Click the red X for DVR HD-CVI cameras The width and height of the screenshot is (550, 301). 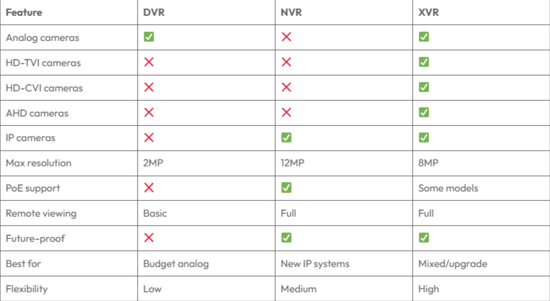tap(149, 87)
